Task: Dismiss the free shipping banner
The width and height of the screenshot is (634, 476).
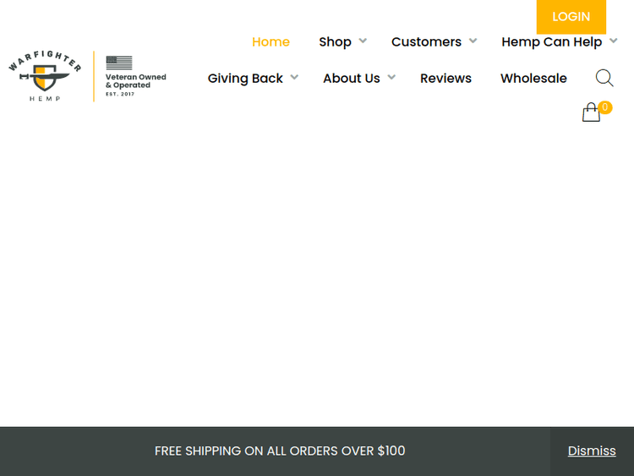Action: tap(592, 451)
